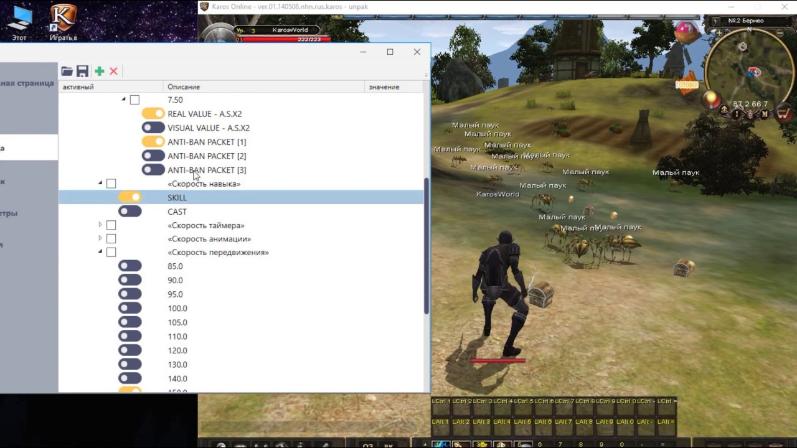
Task: Collapse the «Скорость навыка» group
Action: pyautogui.click(x=100, y=184)
